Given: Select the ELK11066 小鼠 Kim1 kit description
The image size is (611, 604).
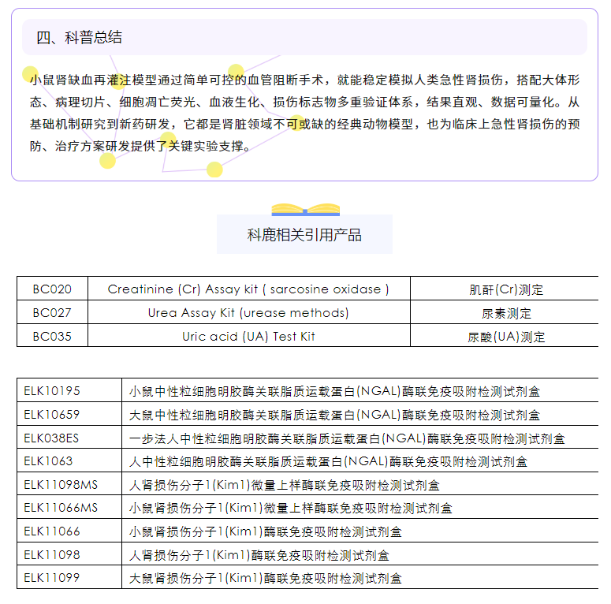Looking at the screenshot, I should click(266, 532).
